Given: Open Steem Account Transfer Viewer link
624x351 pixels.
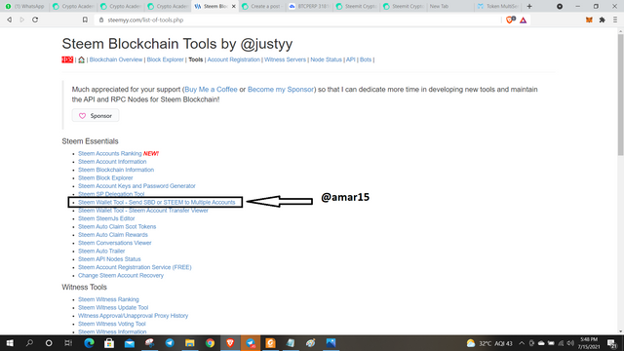Looking at the screenshot, I should point(143,211).
